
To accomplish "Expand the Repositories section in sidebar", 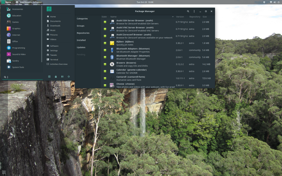I will click(83, 33).
